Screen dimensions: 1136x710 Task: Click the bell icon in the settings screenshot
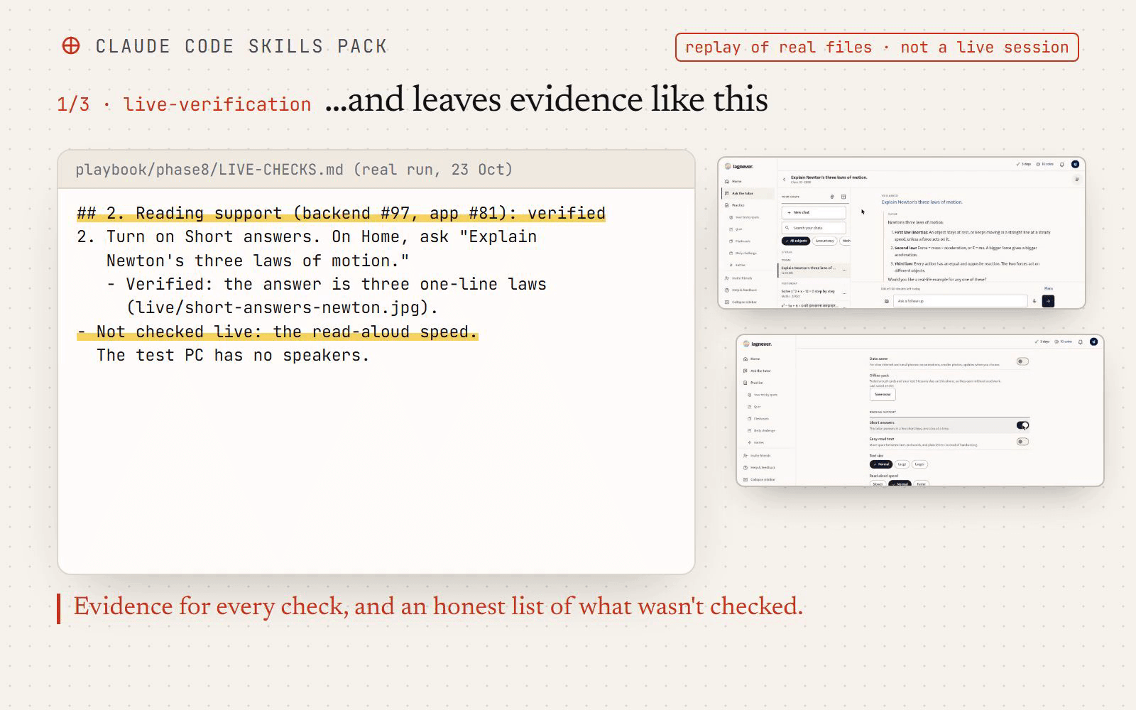(1080, 342)
